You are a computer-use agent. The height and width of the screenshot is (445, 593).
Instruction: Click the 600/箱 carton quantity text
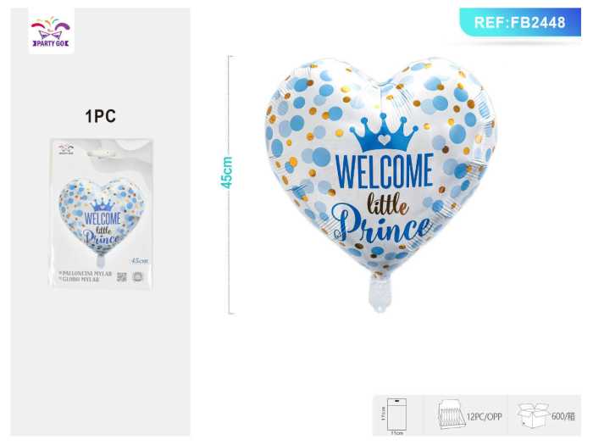pos(563,416)
